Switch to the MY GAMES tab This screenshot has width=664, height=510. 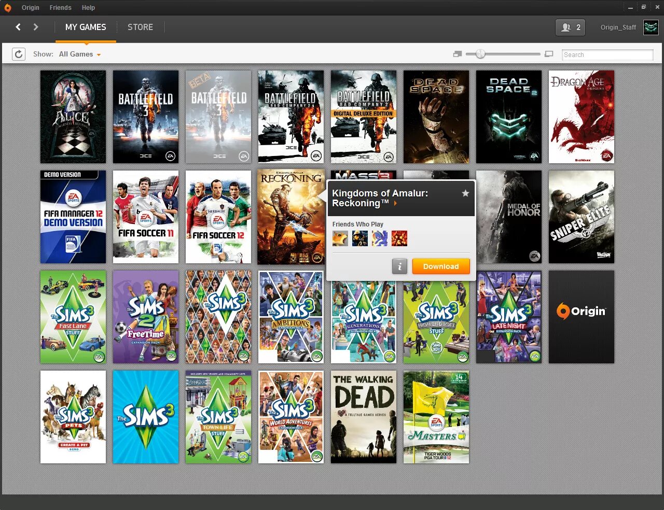86,27
